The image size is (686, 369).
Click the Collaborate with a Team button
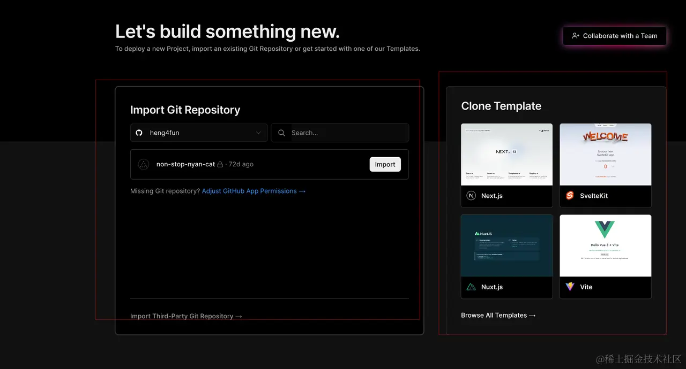[x=614, y=36]
